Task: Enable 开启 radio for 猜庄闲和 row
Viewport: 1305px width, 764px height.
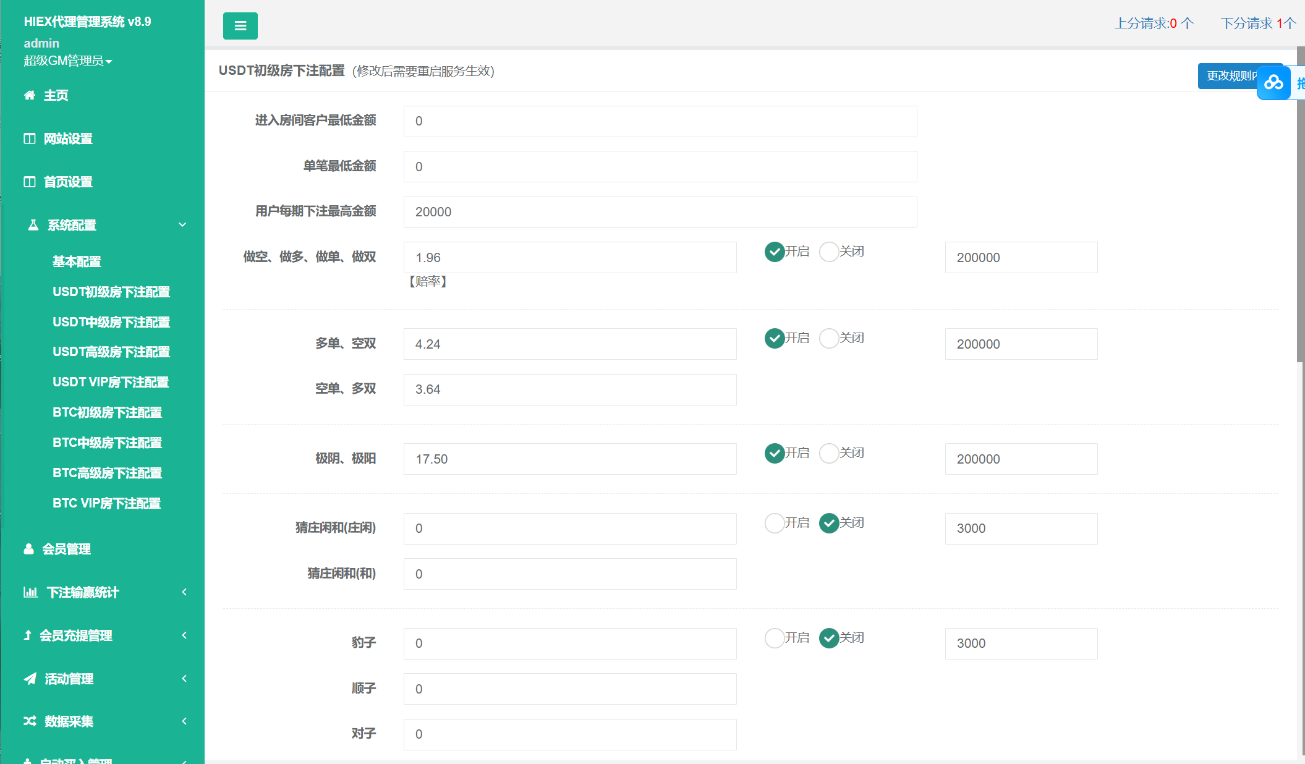Action: pyautogui.click(x=775, y=523)
